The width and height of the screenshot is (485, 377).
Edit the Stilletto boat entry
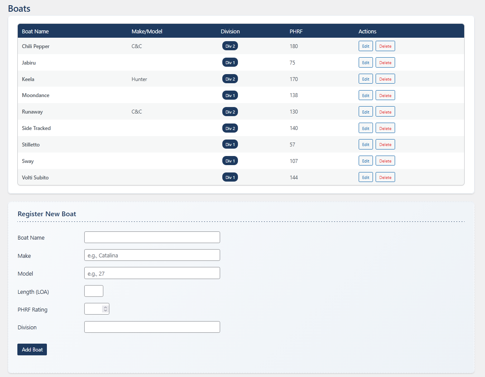click(366, 145)
